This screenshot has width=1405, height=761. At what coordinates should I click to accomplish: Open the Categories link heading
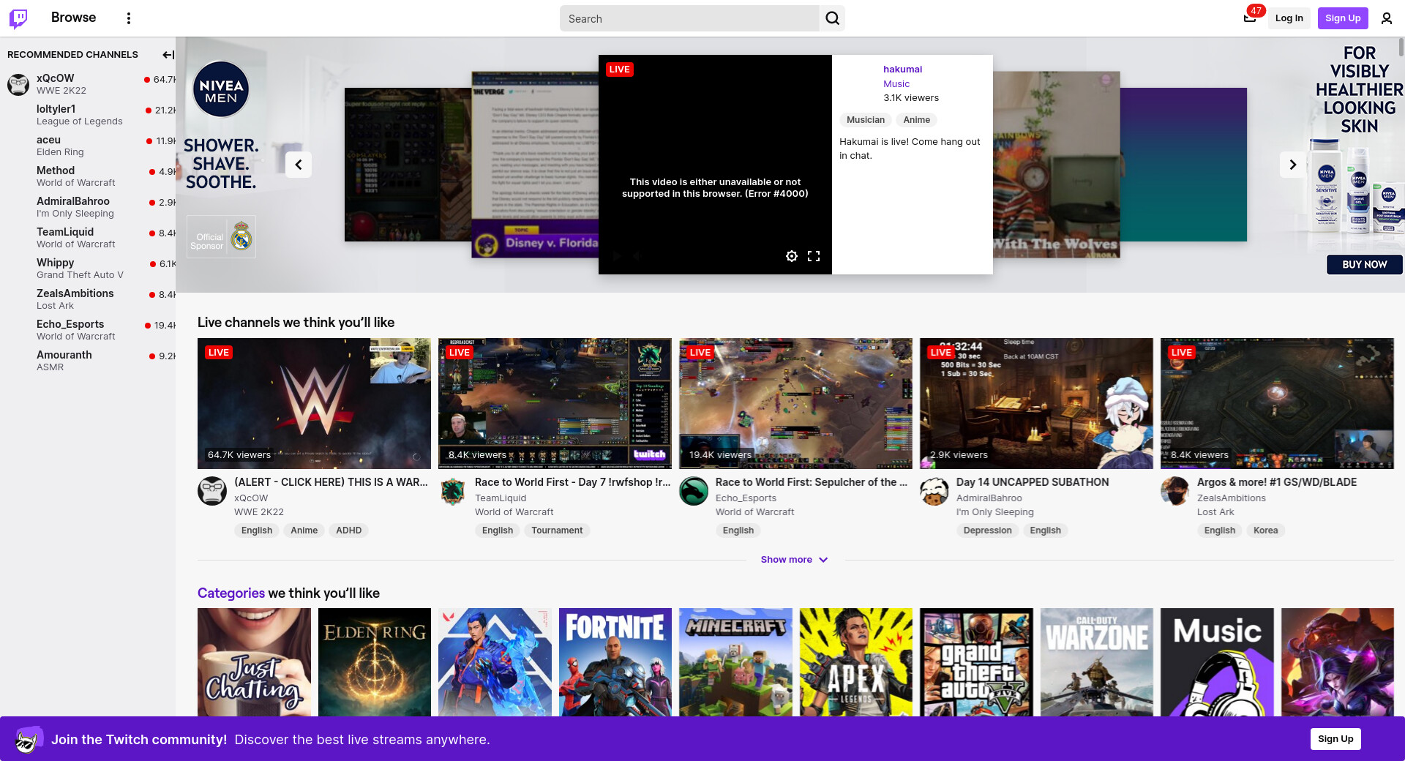[x=231, y=593]
